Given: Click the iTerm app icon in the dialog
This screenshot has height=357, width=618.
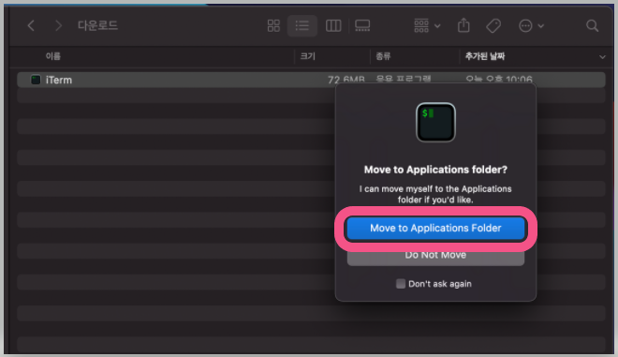Looking at the screenshot, I should tap(435, 123).
